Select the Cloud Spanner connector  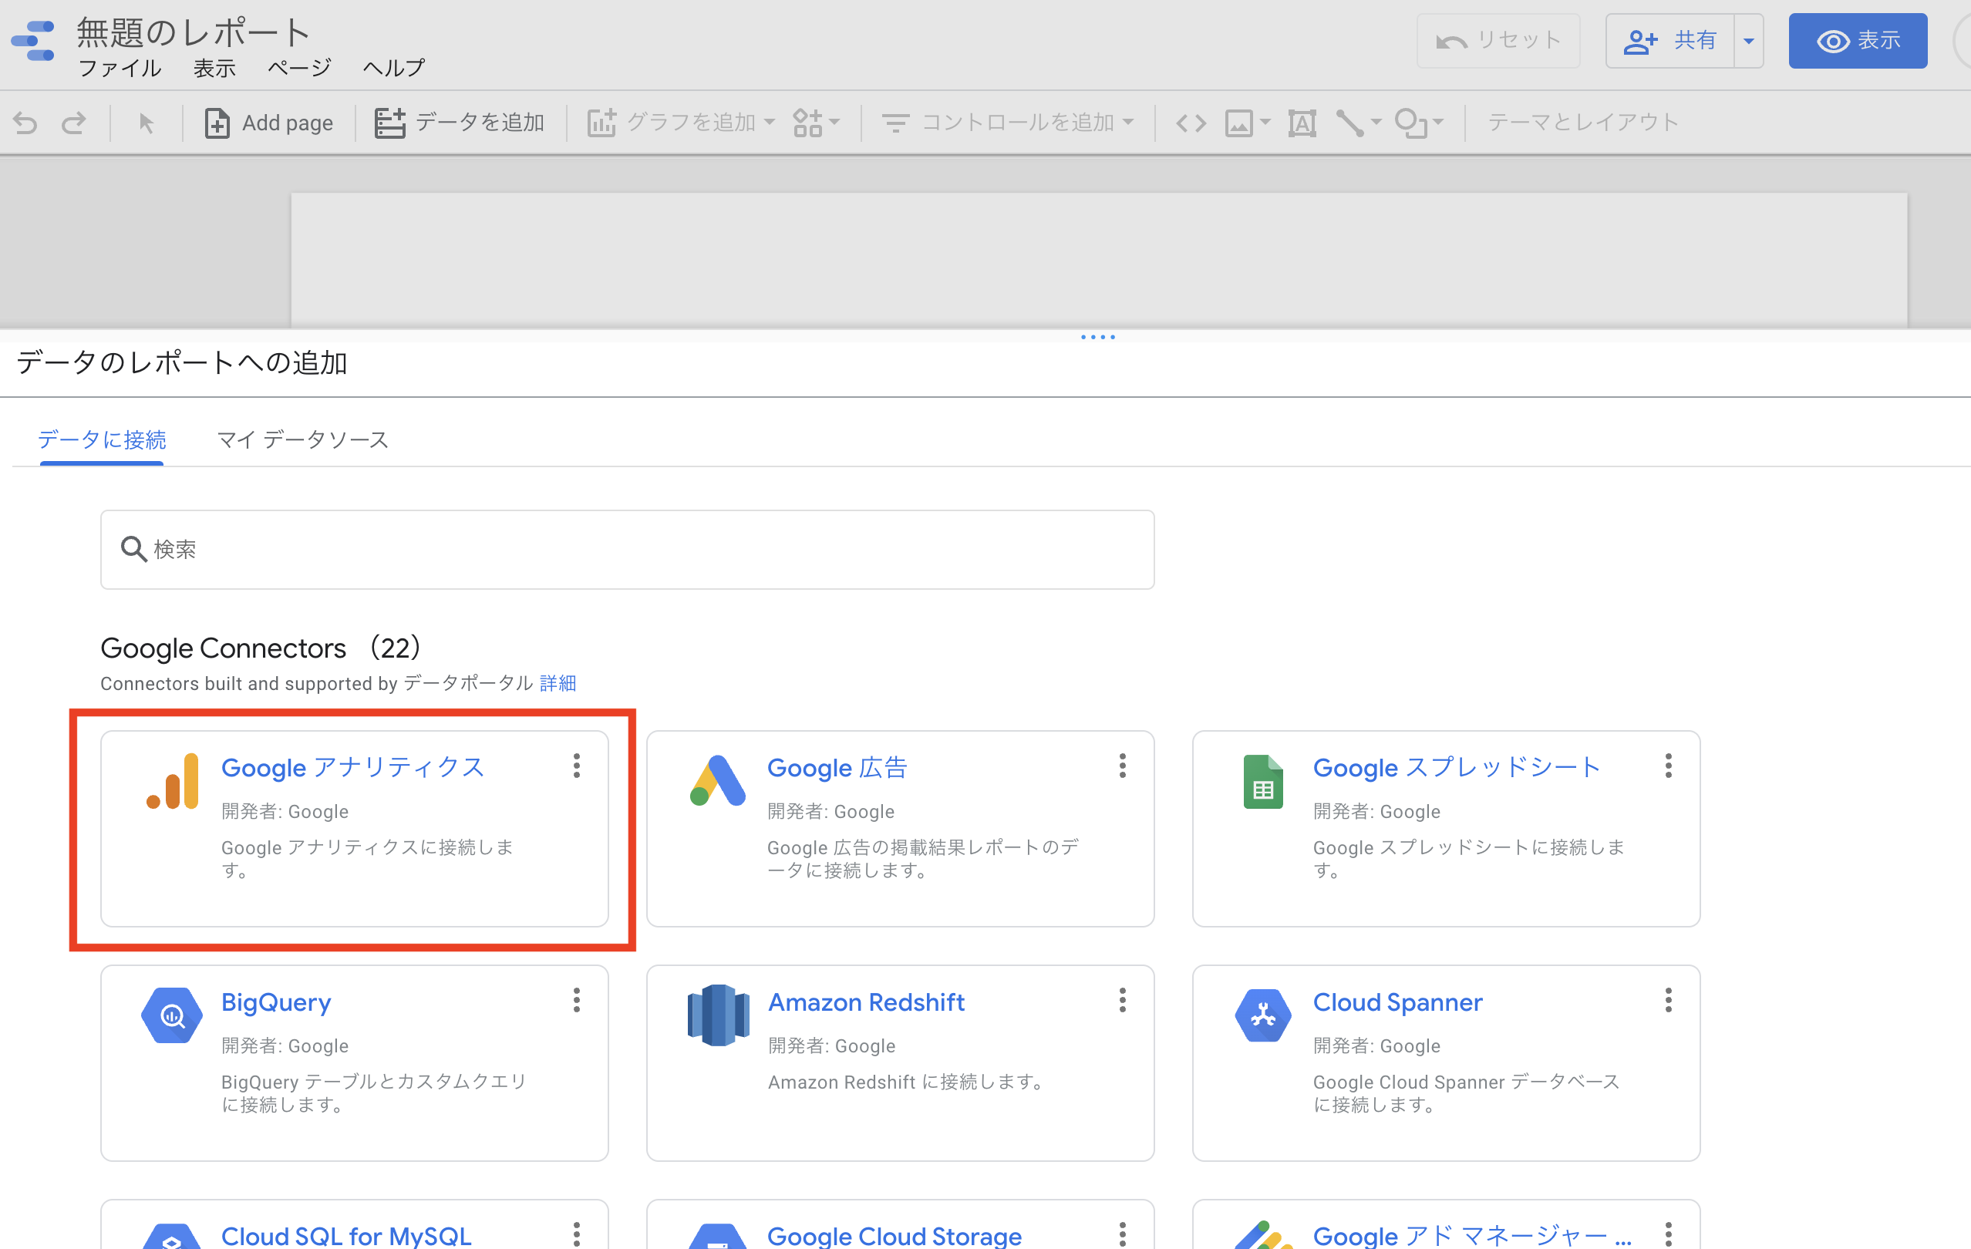coord(1447,1062)
